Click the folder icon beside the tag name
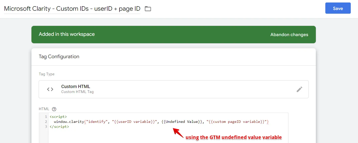Screen dimensions: 358x143 [x=148, y=9]
